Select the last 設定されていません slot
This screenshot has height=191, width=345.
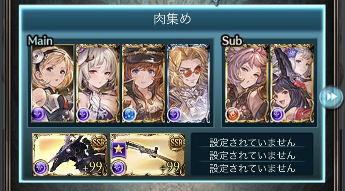252,169
